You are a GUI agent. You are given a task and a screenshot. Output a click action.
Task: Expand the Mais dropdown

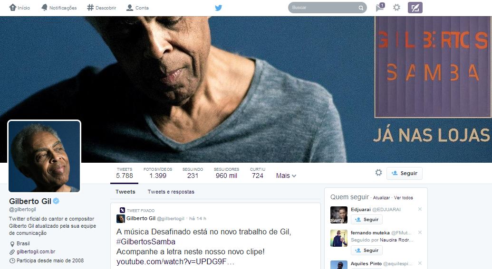pyautogui.click(x=286, y=176)
